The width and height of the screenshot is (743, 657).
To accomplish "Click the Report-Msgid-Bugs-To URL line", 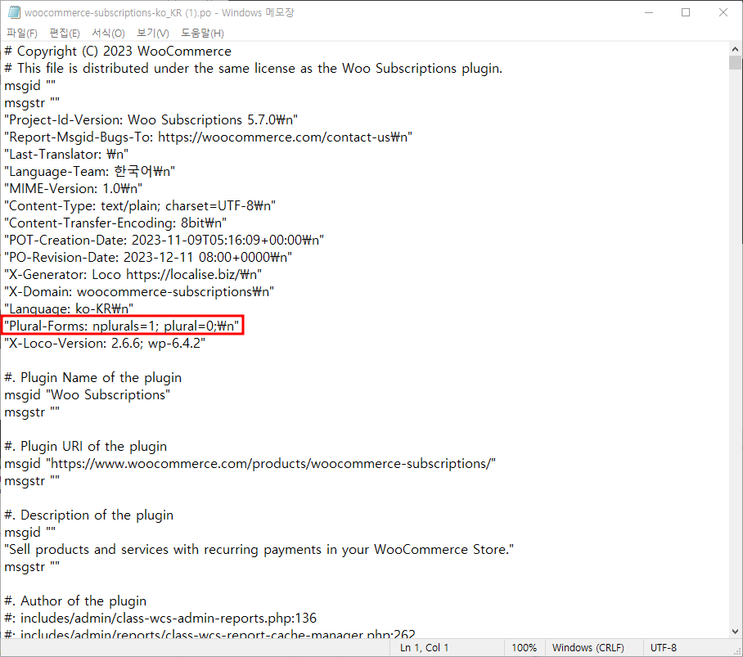I will tap(209, 137).
